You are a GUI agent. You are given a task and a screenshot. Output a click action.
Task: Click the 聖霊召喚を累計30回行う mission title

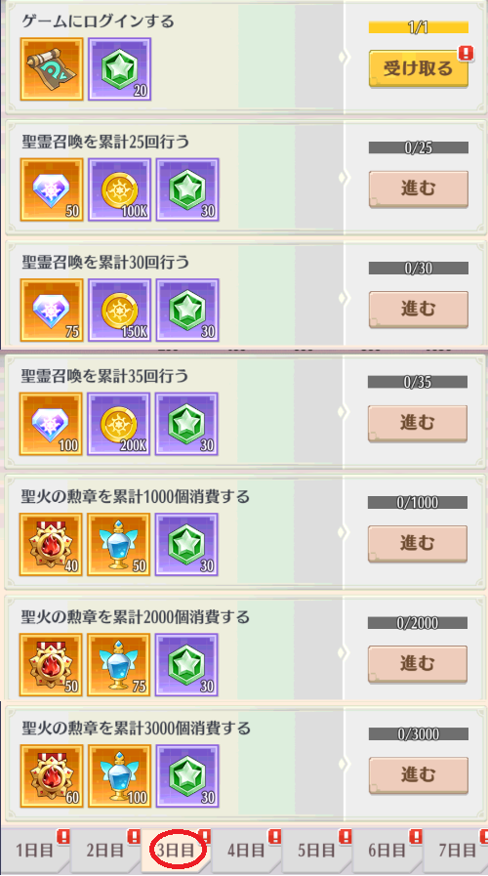pyautogui.click(x=105, y=262)
